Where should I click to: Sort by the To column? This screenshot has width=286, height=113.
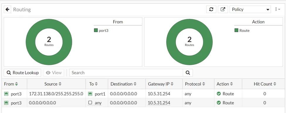(96, 84)
